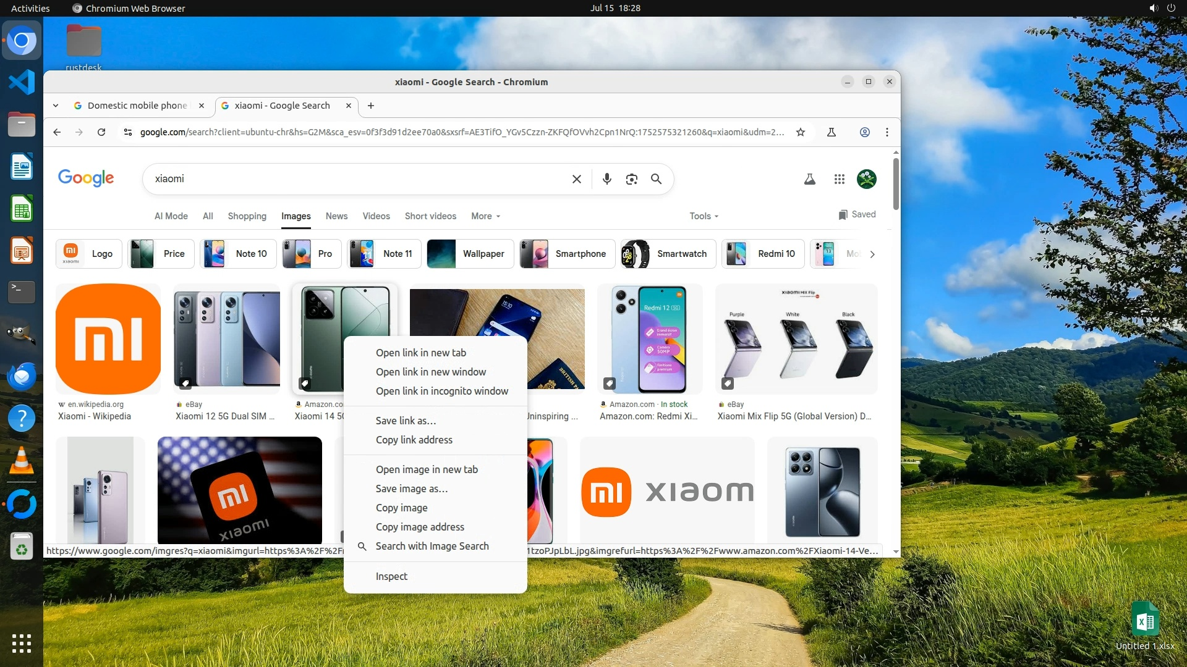Reload the page
Image resolution: width=1187 pixels, height=667 pixels.
point(101,132)
